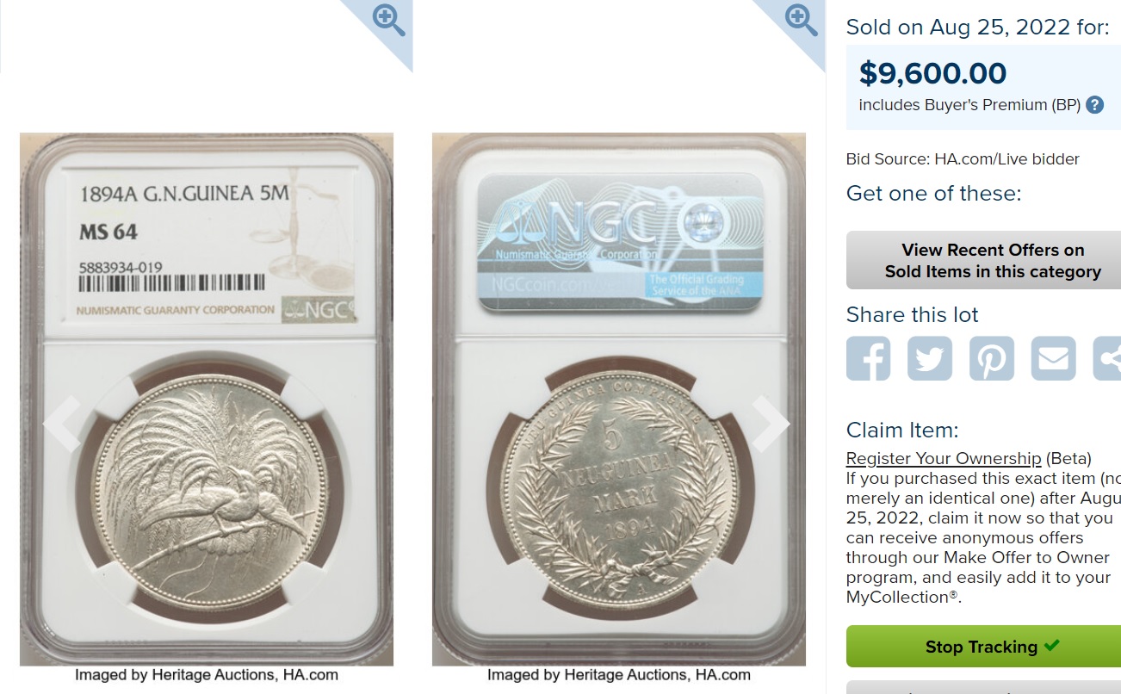The image size is (1121, 694).
Task: Go to next image with right arrow
Action: click(770, 423)
